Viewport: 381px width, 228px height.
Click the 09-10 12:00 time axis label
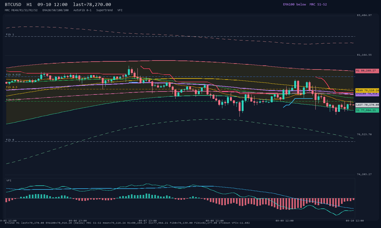355,221
